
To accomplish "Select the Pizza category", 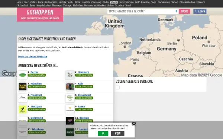I will (x=78, y=2).
